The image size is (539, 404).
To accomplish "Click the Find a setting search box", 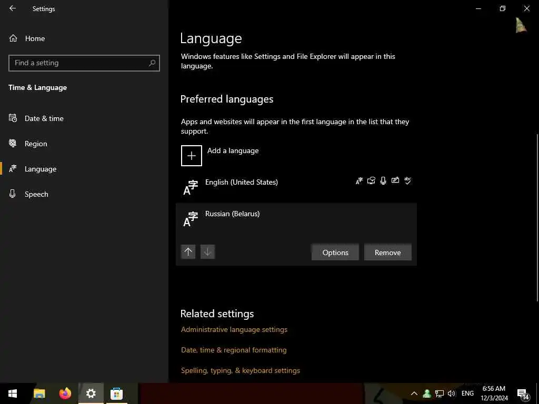I will pos(84,63).
